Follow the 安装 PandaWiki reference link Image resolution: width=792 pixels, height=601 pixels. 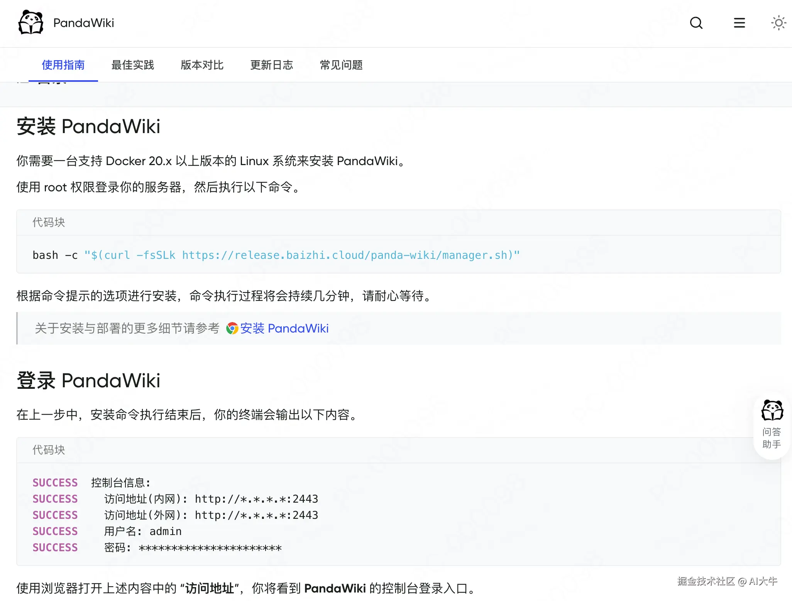[284, 328]
